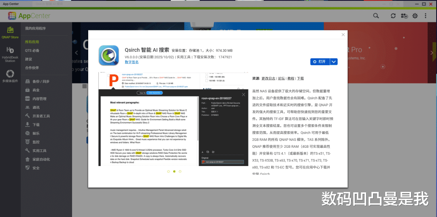Screen dimensions: 437x217
Task: Open the 备份 / 同步 category
Action: pos(37,81)
